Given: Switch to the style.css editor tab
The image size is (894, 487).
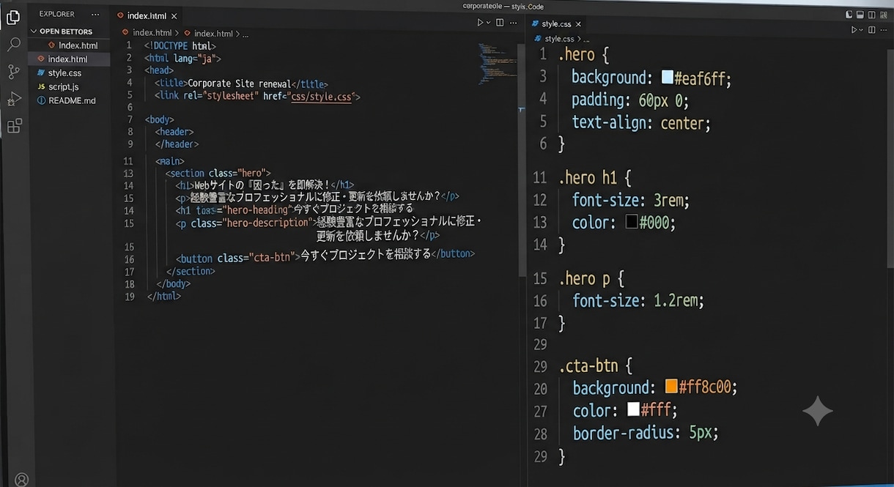Looking at the screenshot, I should click(556, 24).
